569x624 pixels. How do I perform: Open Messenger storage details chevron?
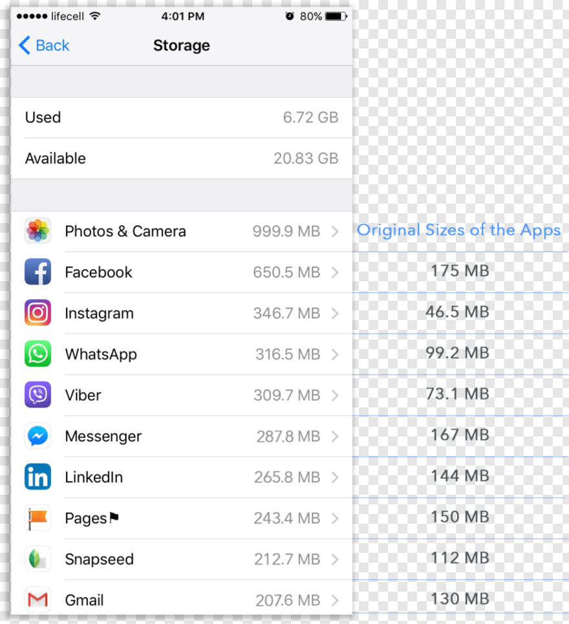pos(335,436)
